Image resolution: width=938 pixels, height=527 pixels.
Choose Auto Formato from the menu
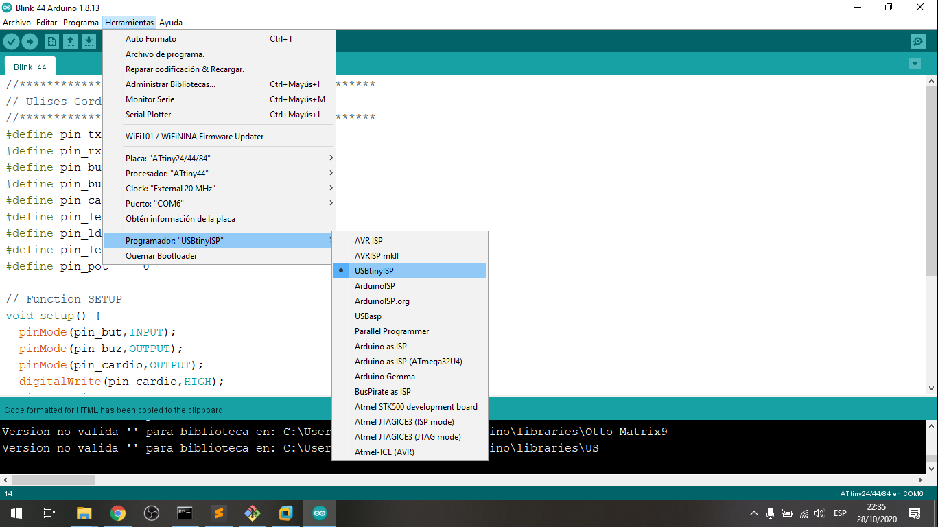[x=220, y=39]
